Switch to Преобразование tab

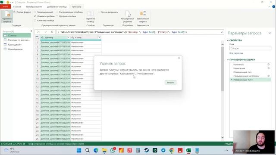[34, 7]
